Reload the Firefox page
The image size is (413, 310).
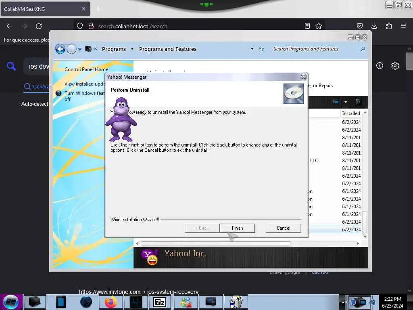pyautogui.click(x=39, y=26)
